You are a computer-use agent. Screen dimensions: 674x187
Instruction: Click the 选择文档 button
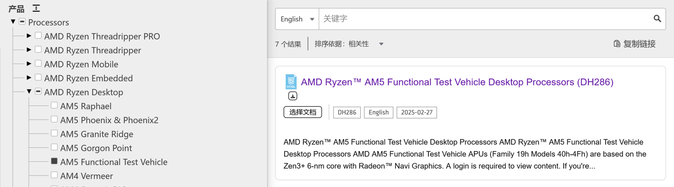point(303,112)
